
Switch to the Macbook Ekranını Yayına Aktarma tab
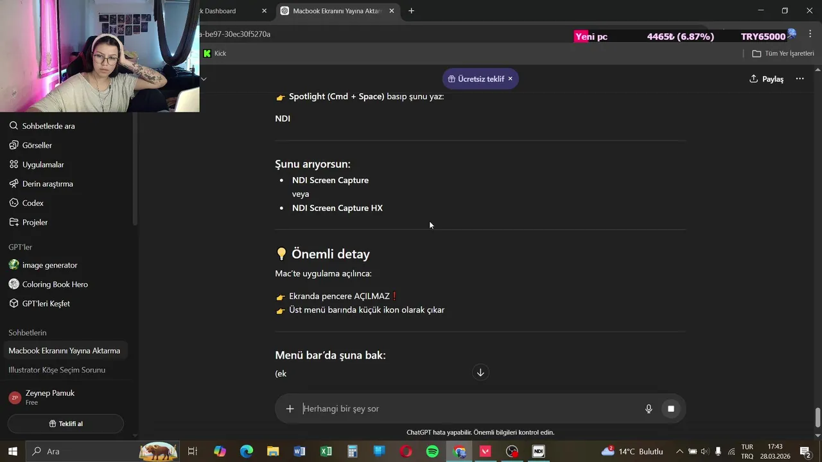pyautogui.click(x=337, y=11)
